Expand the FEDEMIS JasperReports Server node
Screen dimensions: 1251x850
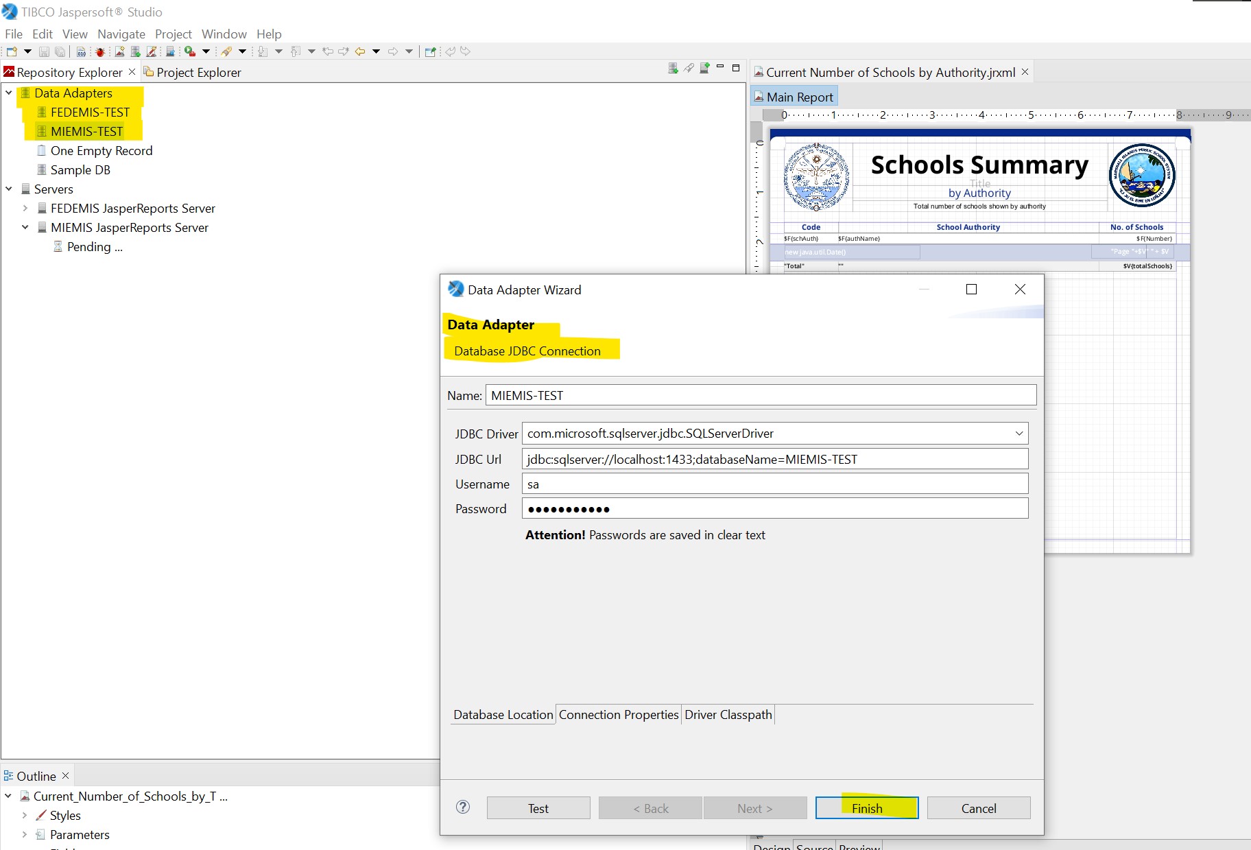(x=25, y=209)
